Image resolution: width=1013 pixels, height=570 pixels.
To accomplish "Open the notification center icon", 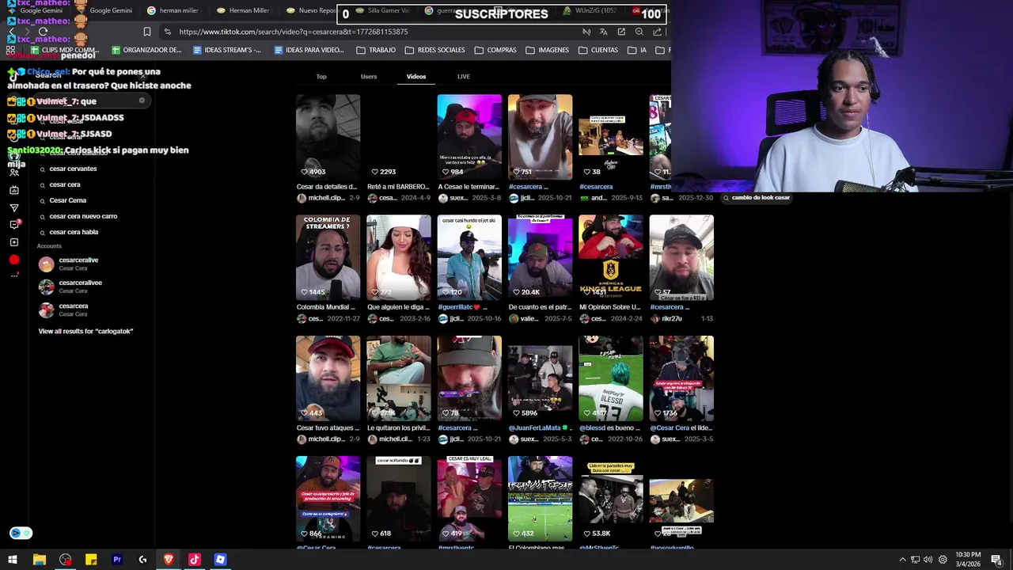I will pos(996,560).
